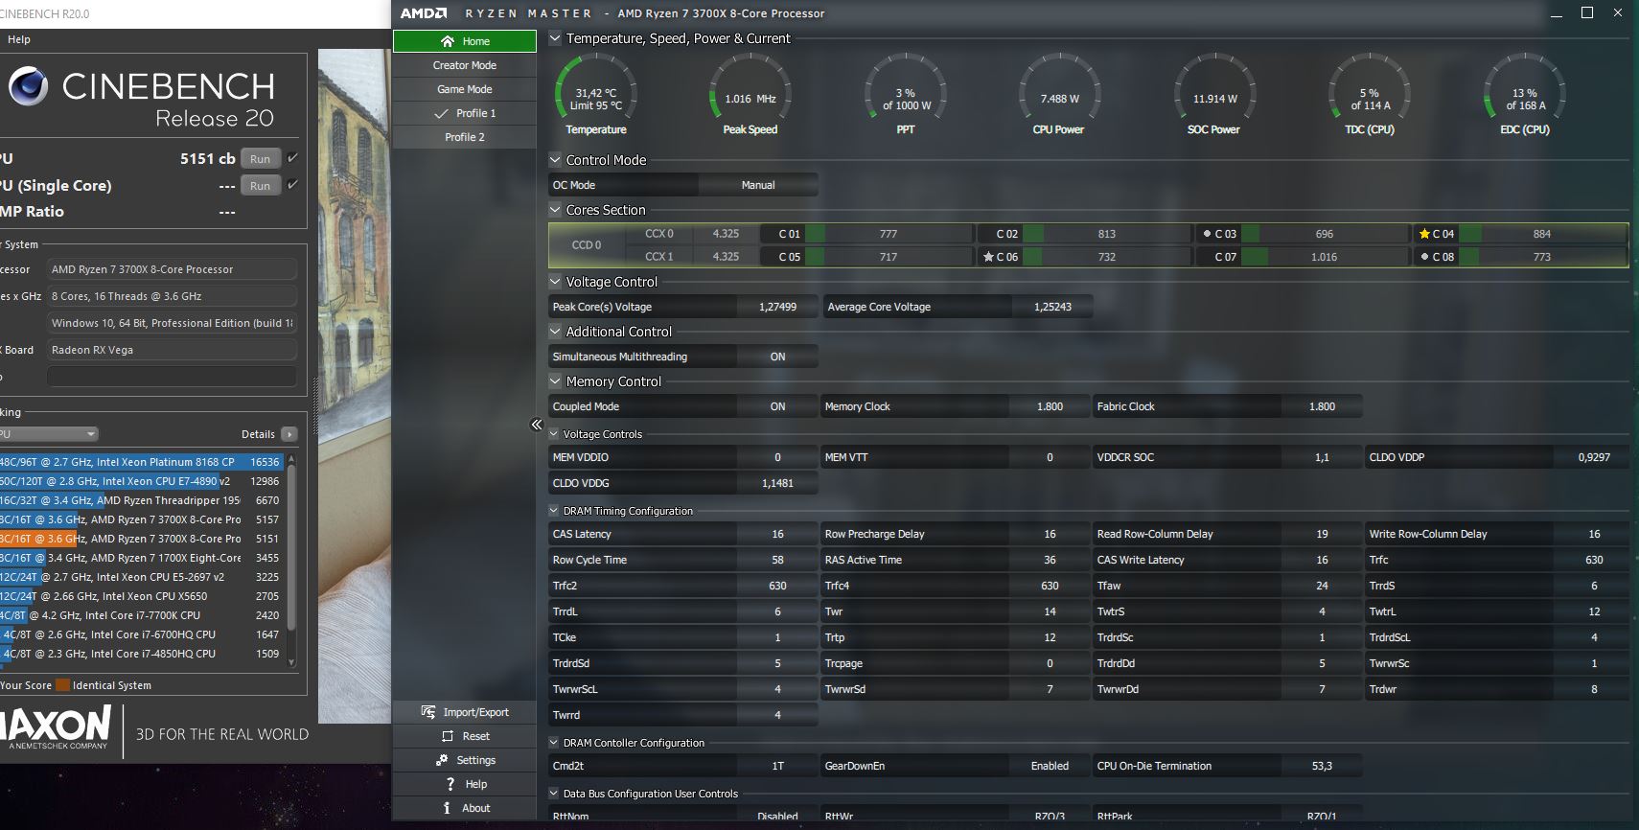Collapse the Memory Control section

pos(555,381)
